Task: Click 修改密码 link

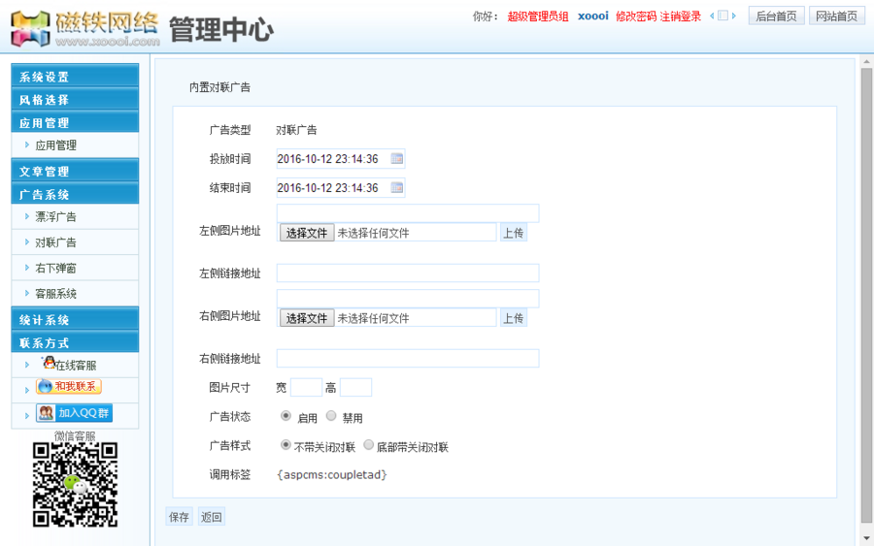Action: tap(635, 16)
